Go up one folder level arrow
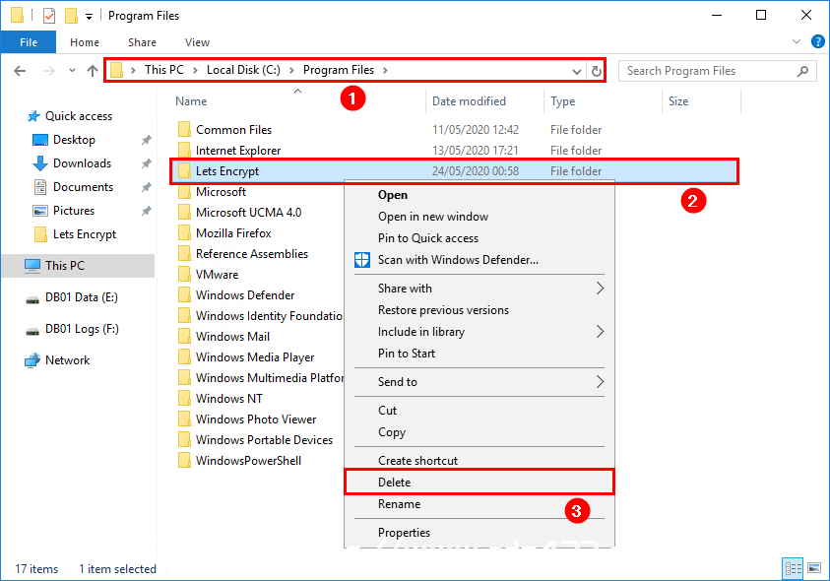 click(x=93, y=71)
